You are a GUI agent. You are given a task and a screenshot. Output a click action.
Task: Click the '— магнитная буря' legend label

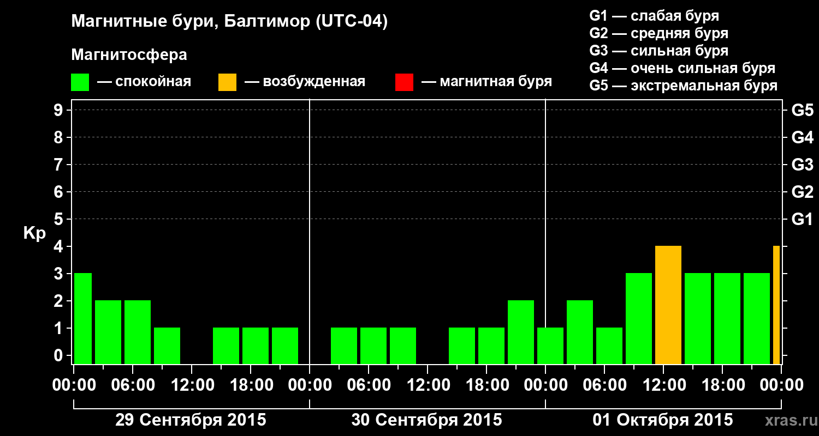(x=487, y=82)
